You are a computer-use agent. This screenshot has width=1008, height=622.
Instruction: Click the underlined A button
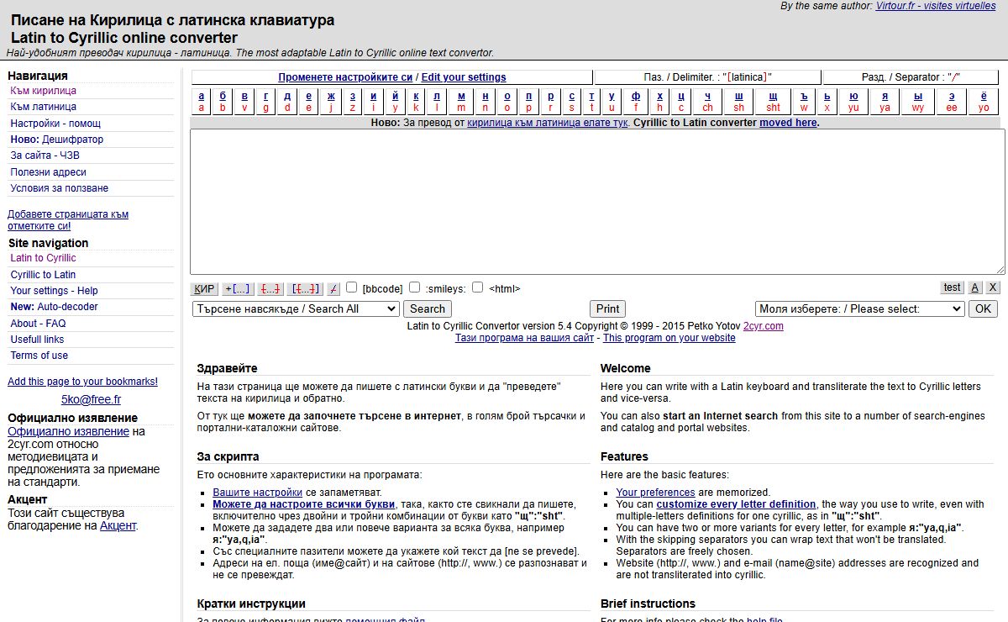click(974, 287)
